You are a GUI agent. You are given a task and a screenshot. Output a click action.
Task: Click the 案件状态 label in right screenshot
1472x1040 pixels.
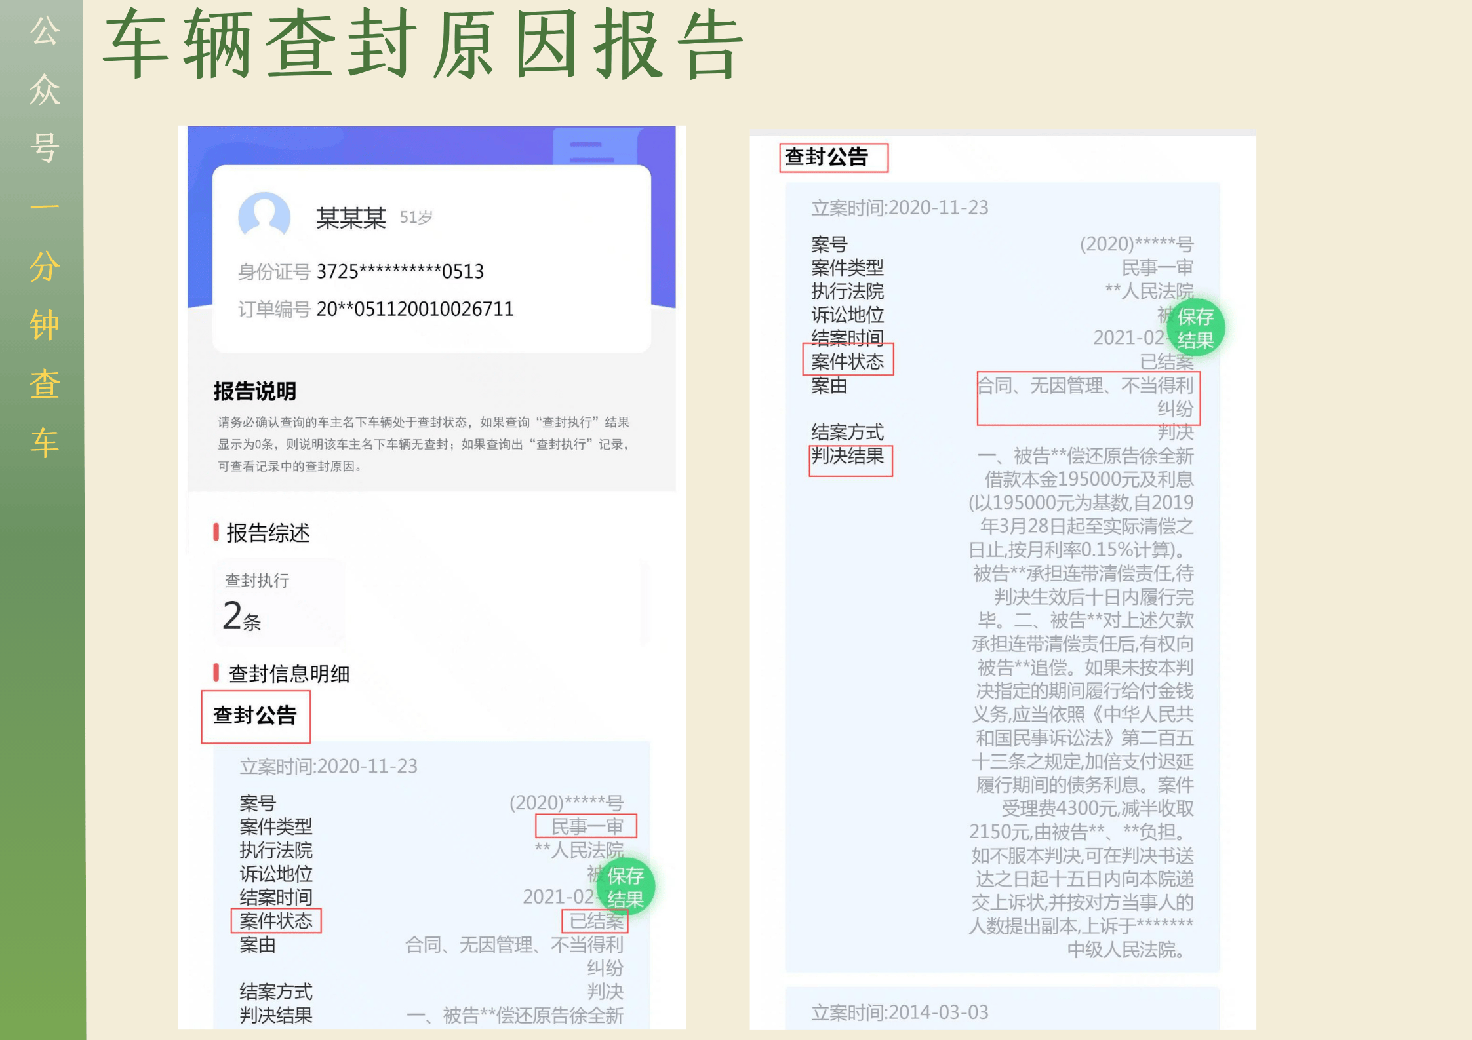pos(847,362)
